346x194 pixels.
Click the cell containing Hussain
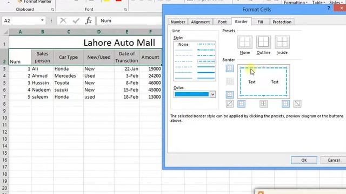(x=42, y=82)
